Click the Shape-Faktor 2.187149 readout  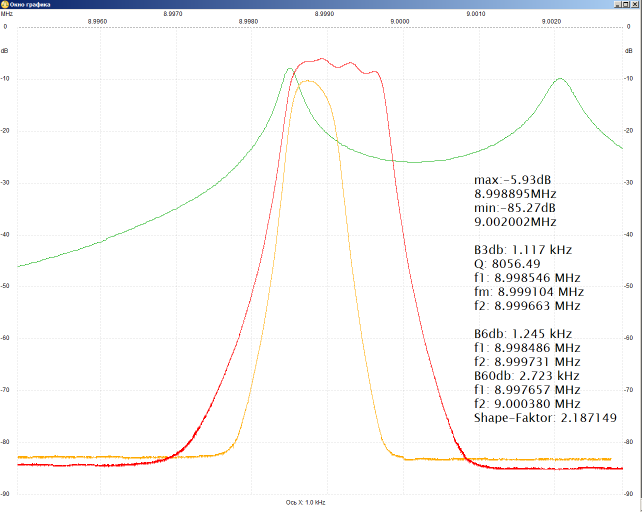(x=545, y=418)
